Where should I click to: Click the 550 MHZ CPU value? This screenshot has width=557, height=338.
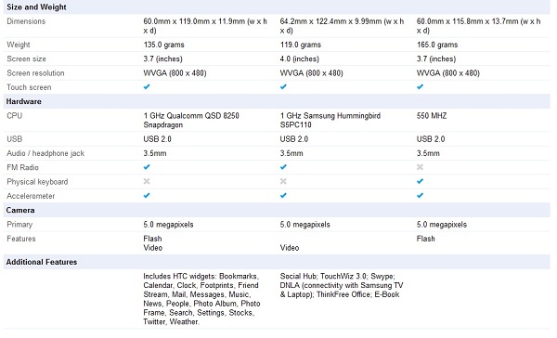[x=432, y=115]
